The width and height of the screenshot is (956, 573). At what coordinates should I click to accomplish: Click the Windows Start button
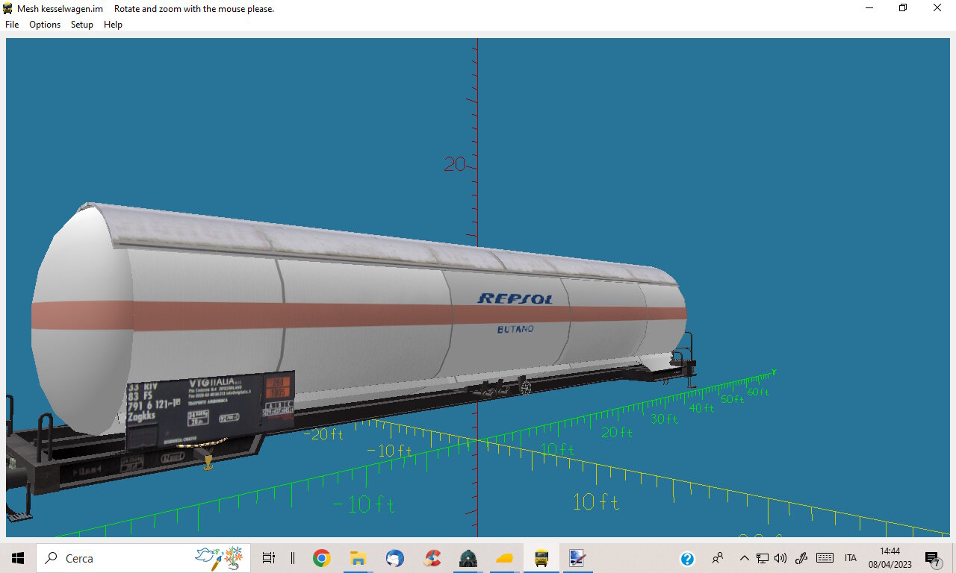tap(18, 558)
